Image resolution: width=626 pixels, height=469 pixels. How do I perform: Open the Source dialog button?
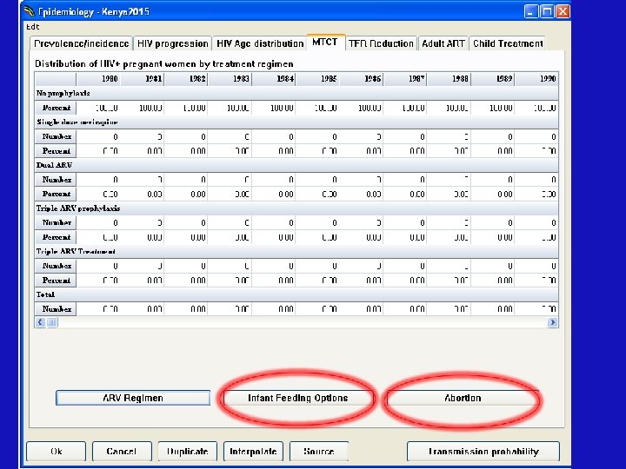point(319,452)
